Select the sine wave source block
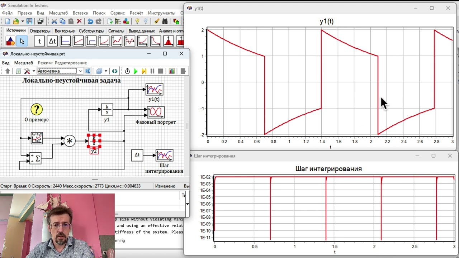The width and height of the screenshot is (459, 258). pos(130,41)
